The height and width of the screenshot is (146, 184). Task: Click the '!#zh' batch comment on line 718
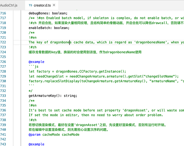pyautogui.click(x=106, y=23)
